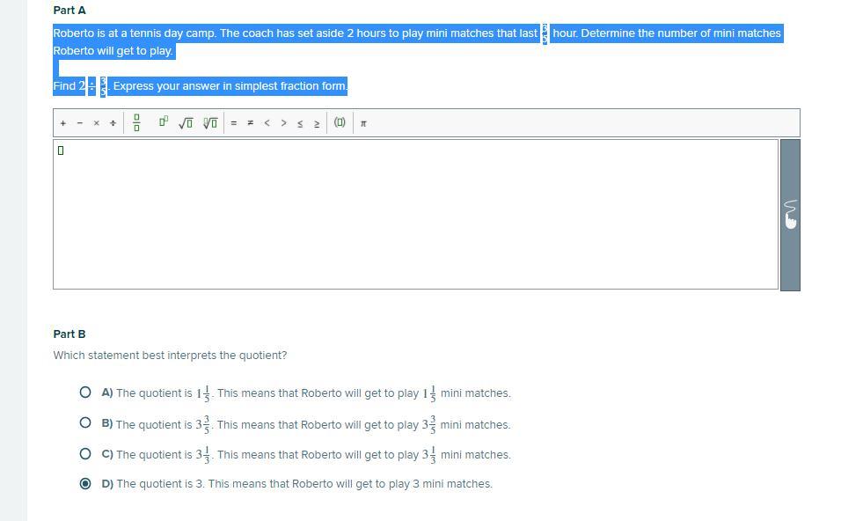Insert a plus sign from the math toolbar
The image size is (863, 521).
click(x=63, y=123)
